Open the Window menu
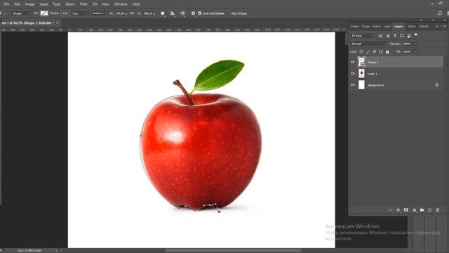 click(x=121, y=4)
